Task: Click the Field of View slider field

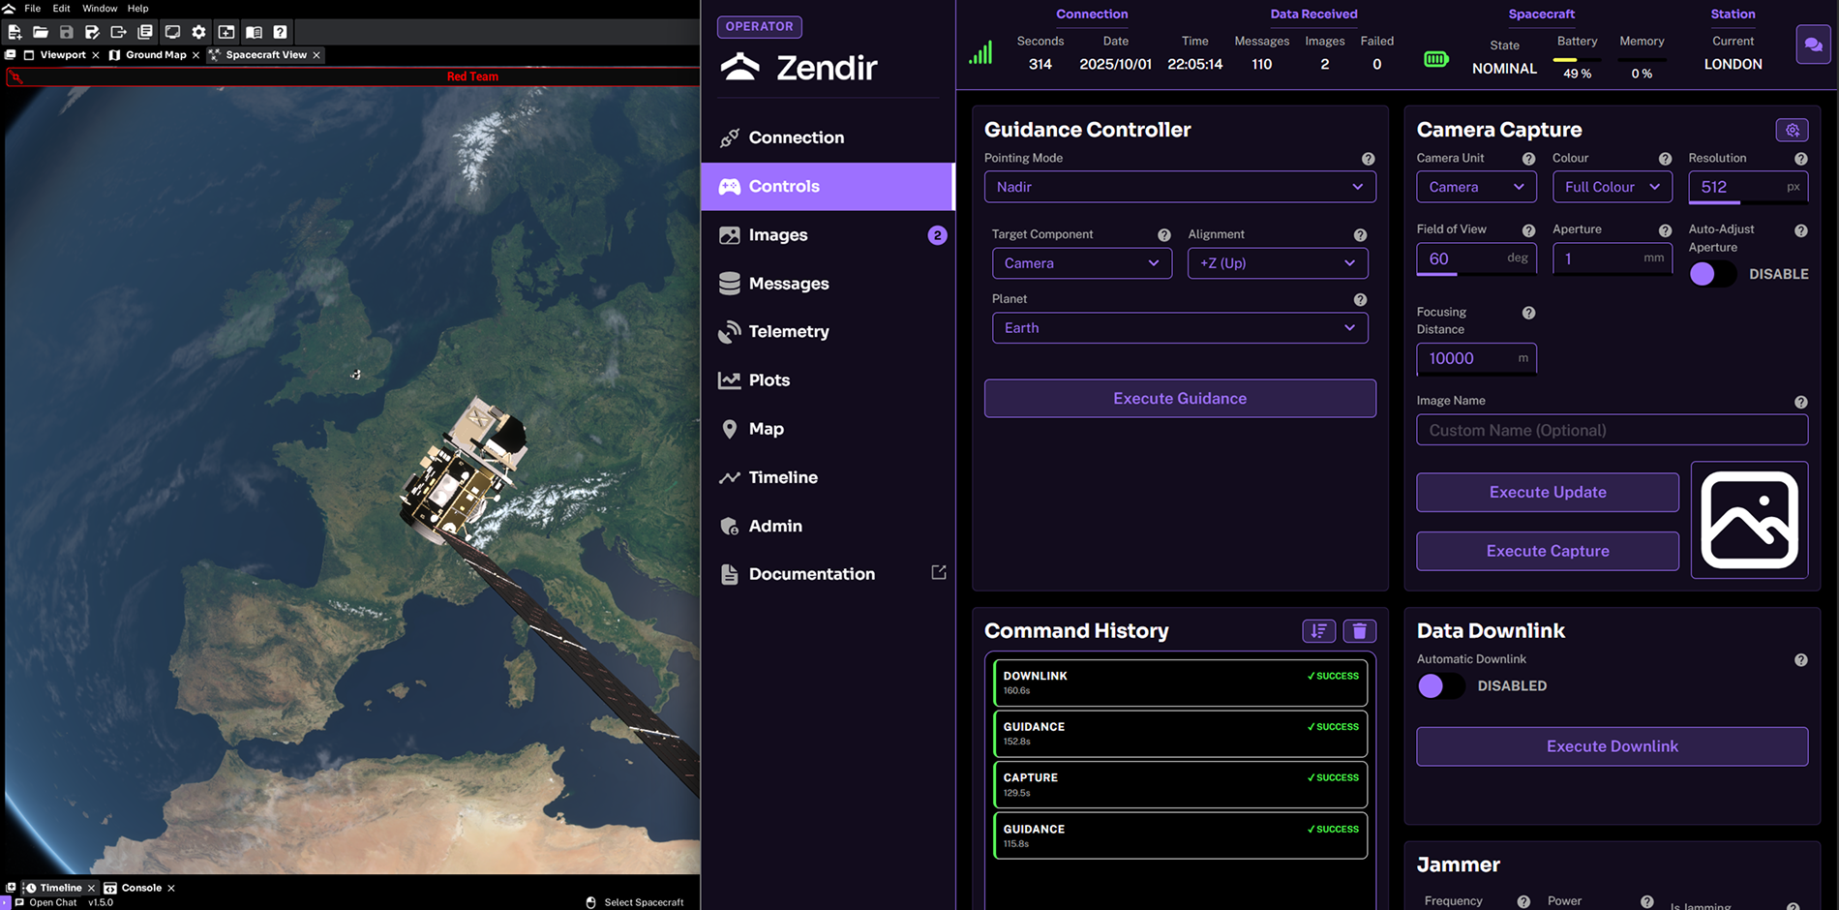Action: pos(1474,258)
